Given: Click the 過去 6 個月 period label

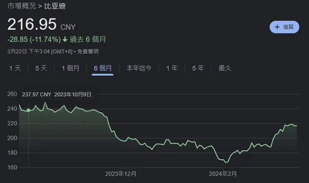Looking at the screenshot, I should click(x=88, y=39).
